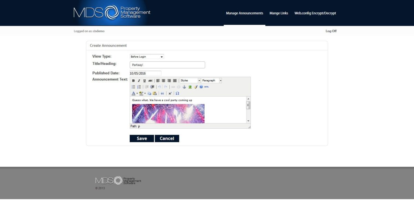Open the Manage Announcements menu
414x207 pixels.
click(x=244, y=13)
